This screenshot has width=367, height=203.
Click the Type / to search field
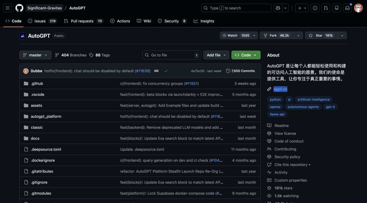(x=236, y=8)
